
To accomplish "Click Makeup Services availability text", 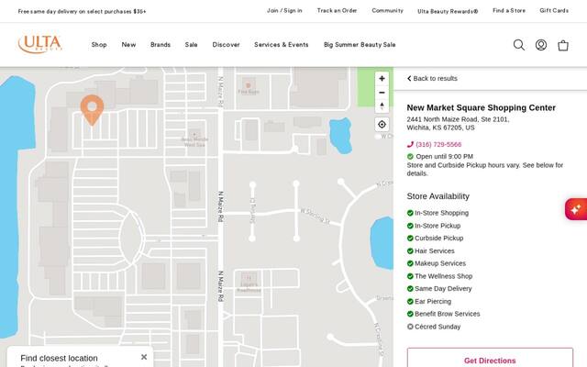I will [440, 263].
